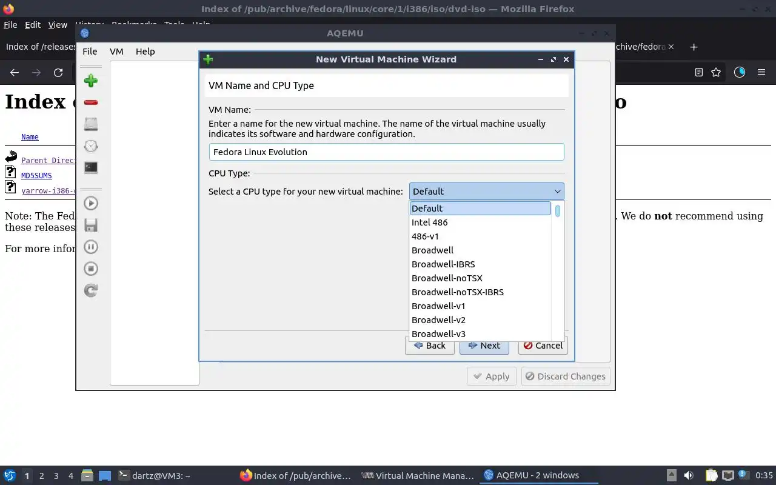Switch to Virtual Machine Manager taskbar entry
This screenshot has width=776, height=485.
point(417,476)
